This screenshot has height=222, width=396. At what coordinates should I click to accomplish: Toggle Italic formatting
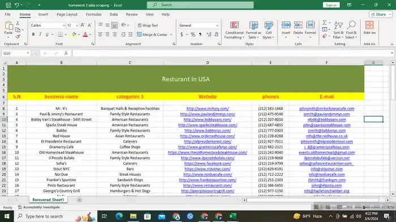[x=40, y=34]
